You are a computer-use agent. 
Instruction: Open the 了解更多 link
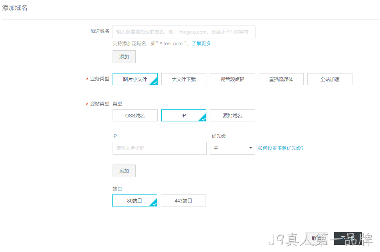coord(201,44)
